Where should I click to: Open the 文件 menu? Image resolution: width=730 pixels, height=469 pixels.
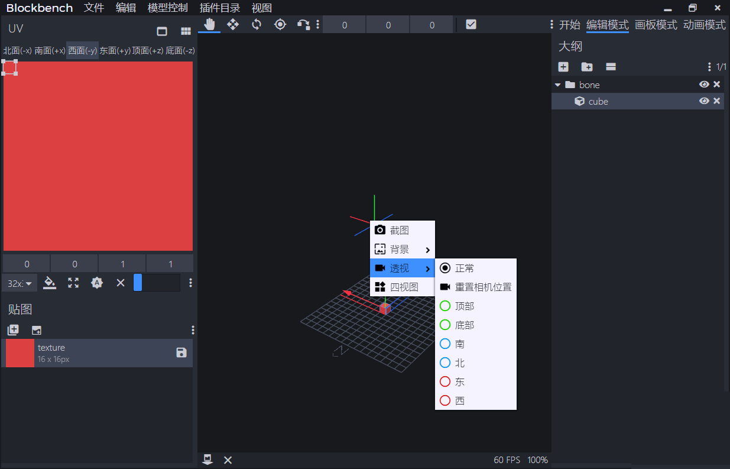point(94,8)
